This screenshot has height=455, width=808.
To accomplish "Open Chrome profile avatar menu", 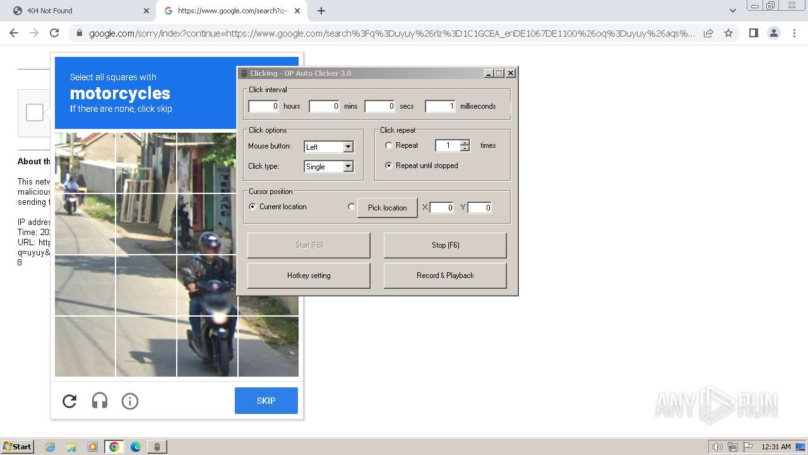I will 773,33.
